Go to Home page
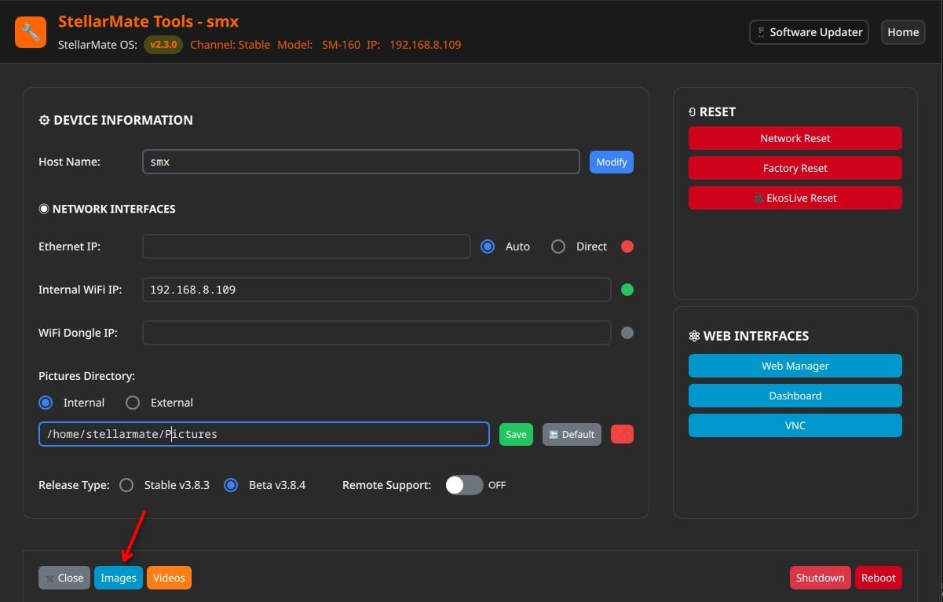This screenshot has width=943, height=602. [x=903, y=32]
